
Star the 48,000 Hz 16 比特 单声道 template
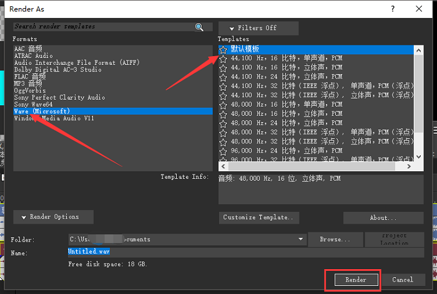[223, 105]
